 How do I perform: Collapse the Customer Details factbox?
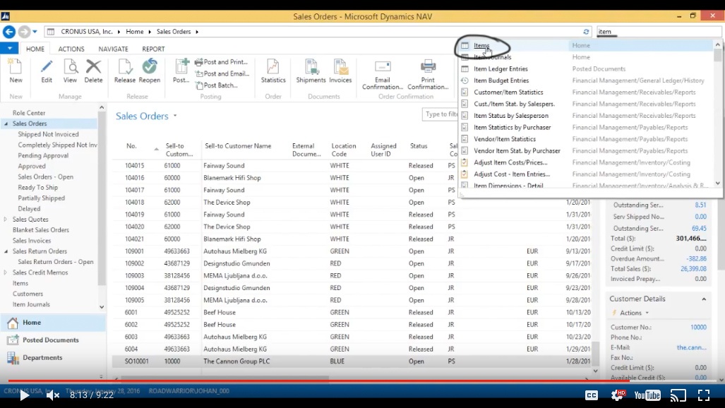coord(704,299)
